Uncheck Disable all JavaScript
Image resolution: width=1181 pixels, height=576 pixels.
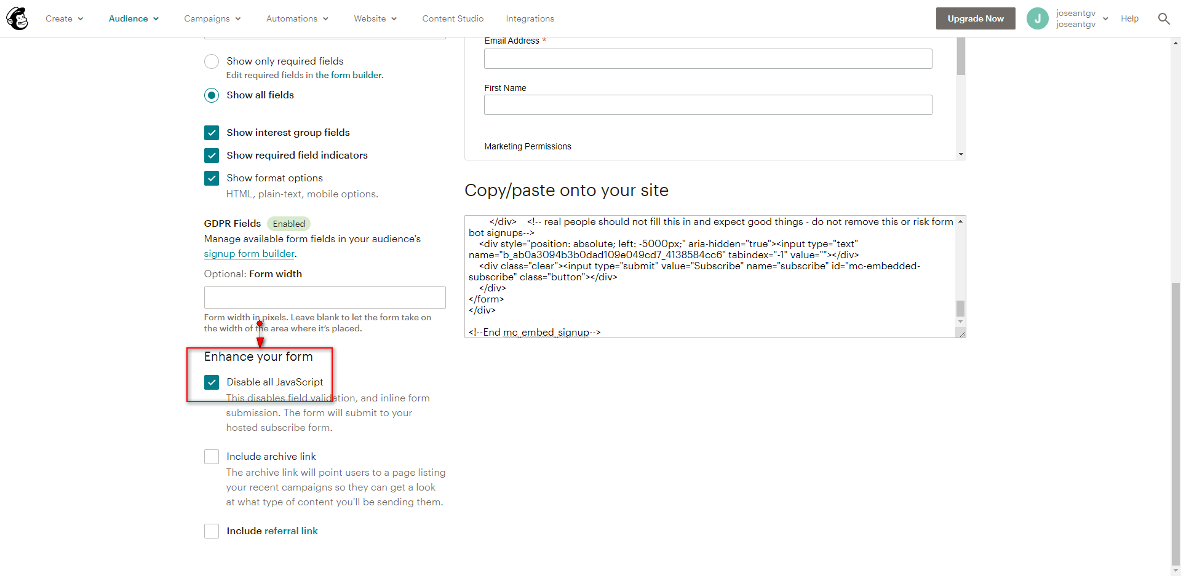click(212, 382)
